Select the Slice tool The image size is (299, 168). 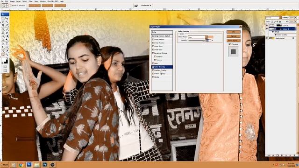coord(7,25)
